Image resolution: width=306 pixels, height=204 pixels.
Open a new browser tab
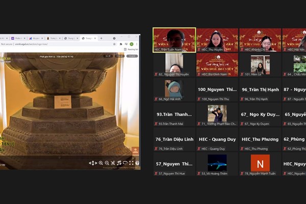coord(101,38)
